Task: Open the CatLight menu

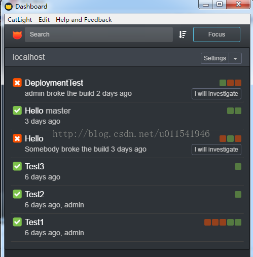Action: [20, 20]
